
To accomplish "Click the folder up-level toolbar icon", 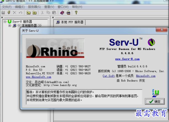I will 28,13.
